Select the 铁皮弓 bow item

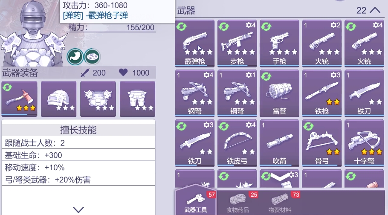237,143
